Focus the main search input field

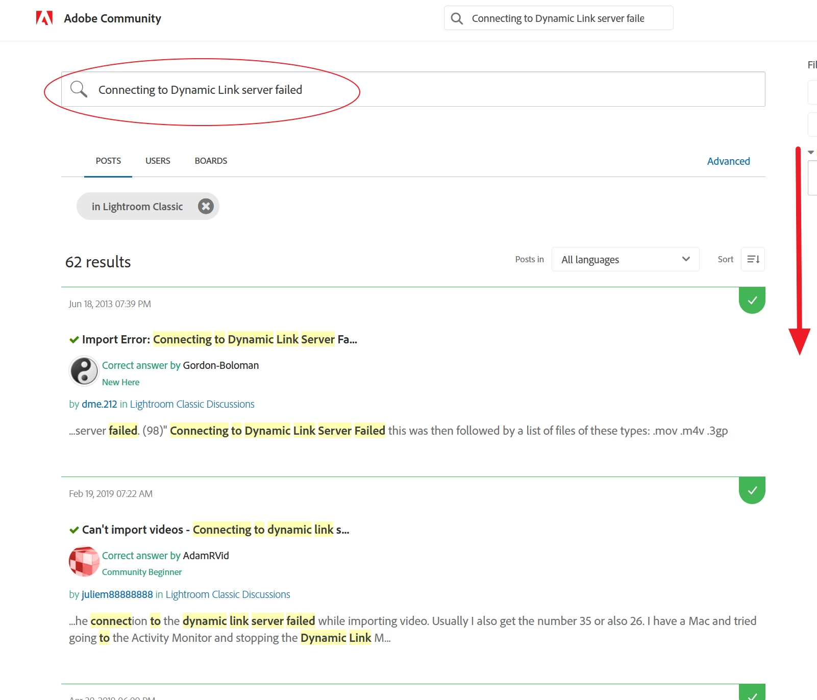click(413, 89)
